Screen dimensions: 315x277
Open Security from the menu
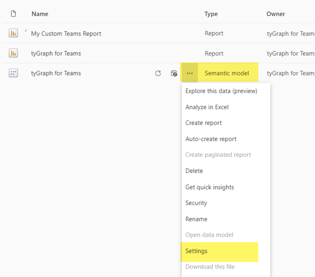click(196, 203)
